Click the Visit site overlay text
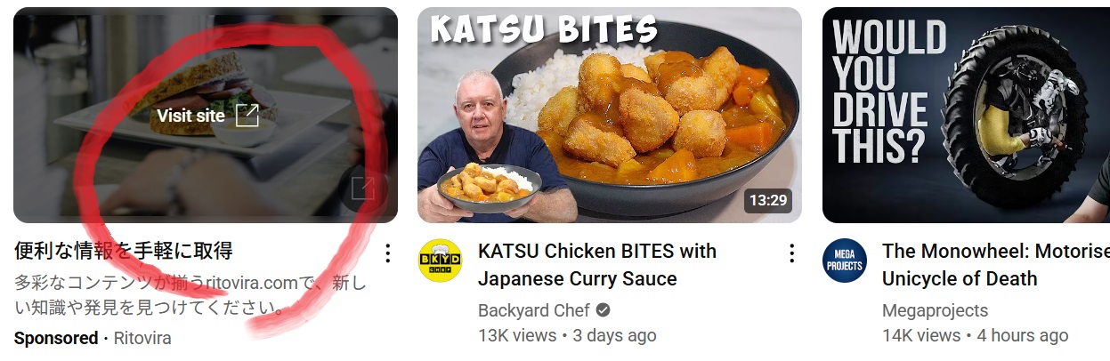Image resolution: width=1110 pixels, height=361 pixels. coord(190,116)
